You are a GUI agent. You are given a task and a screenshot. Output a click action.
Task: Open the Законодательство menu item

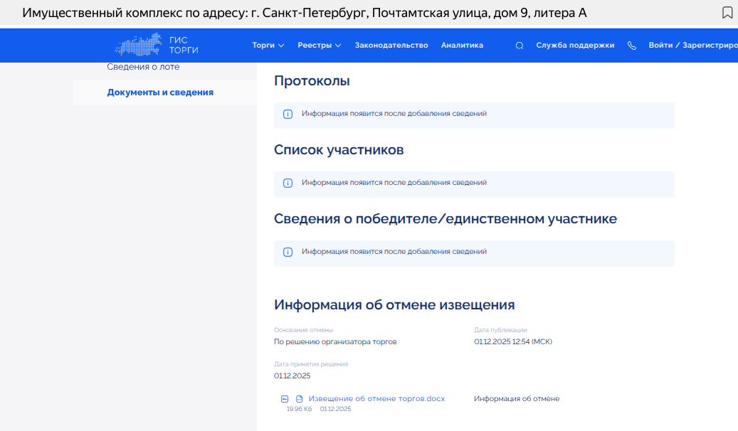point(391,46)
